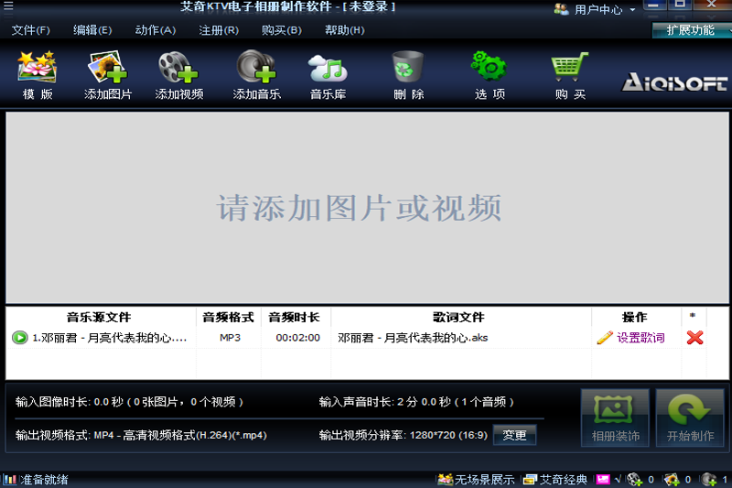Viewport: 732px width, 488px height.
Task: Click the 删除 trash bin icon
Action: click(x=408, y=73)
